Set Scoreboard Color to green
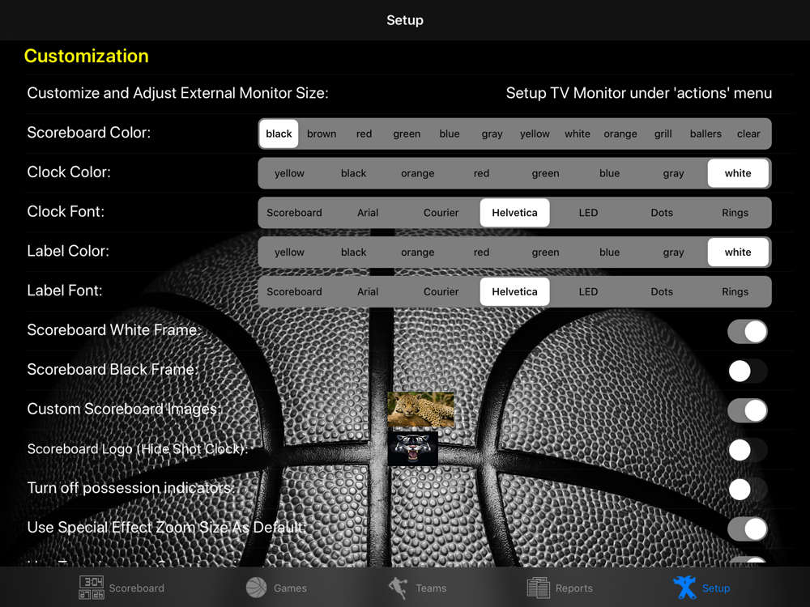Screen dimensions: 810x607 tap(407, 134)
